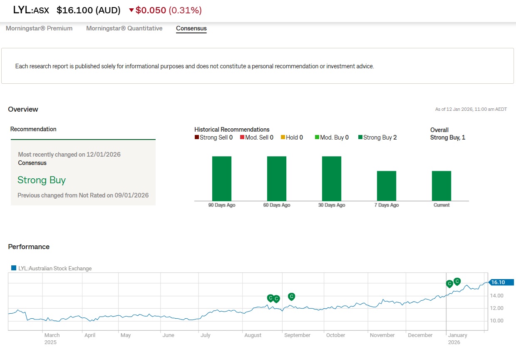Viewport: 516px width, 347px height.
Task: Switch to the Morningstar® Quantitative tab
Action: 124,28
